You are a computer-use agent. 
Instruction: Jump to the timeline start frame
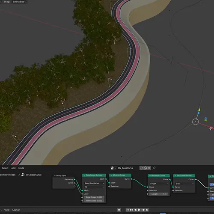click(128, 210)
